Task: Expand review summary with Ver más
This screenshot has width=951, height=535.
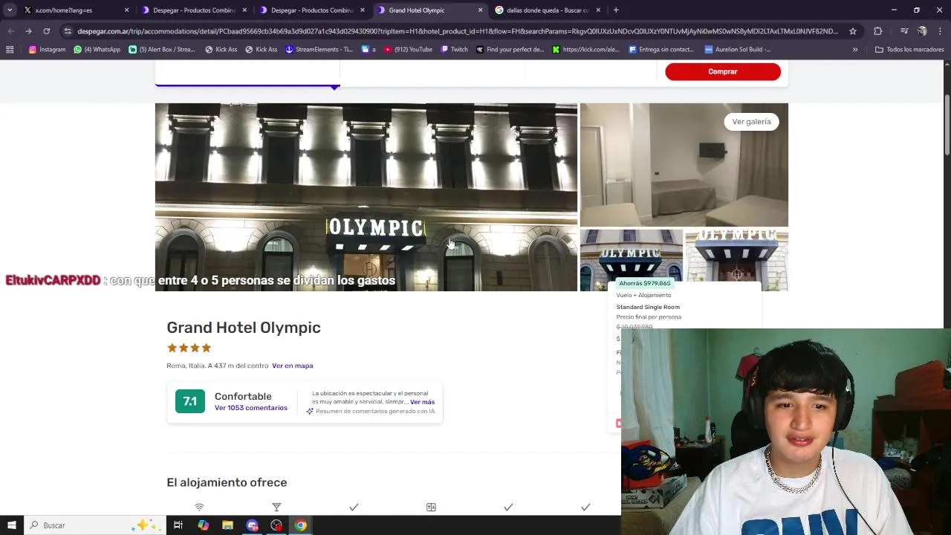Action: (422, 402)
